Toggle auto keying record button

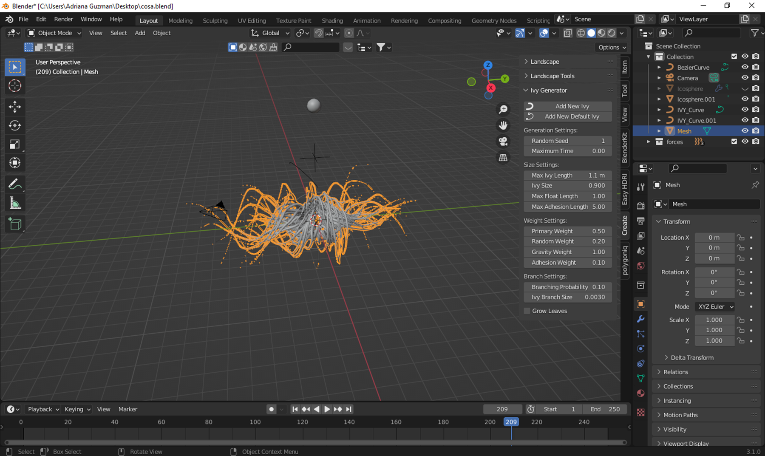point(271,409)
